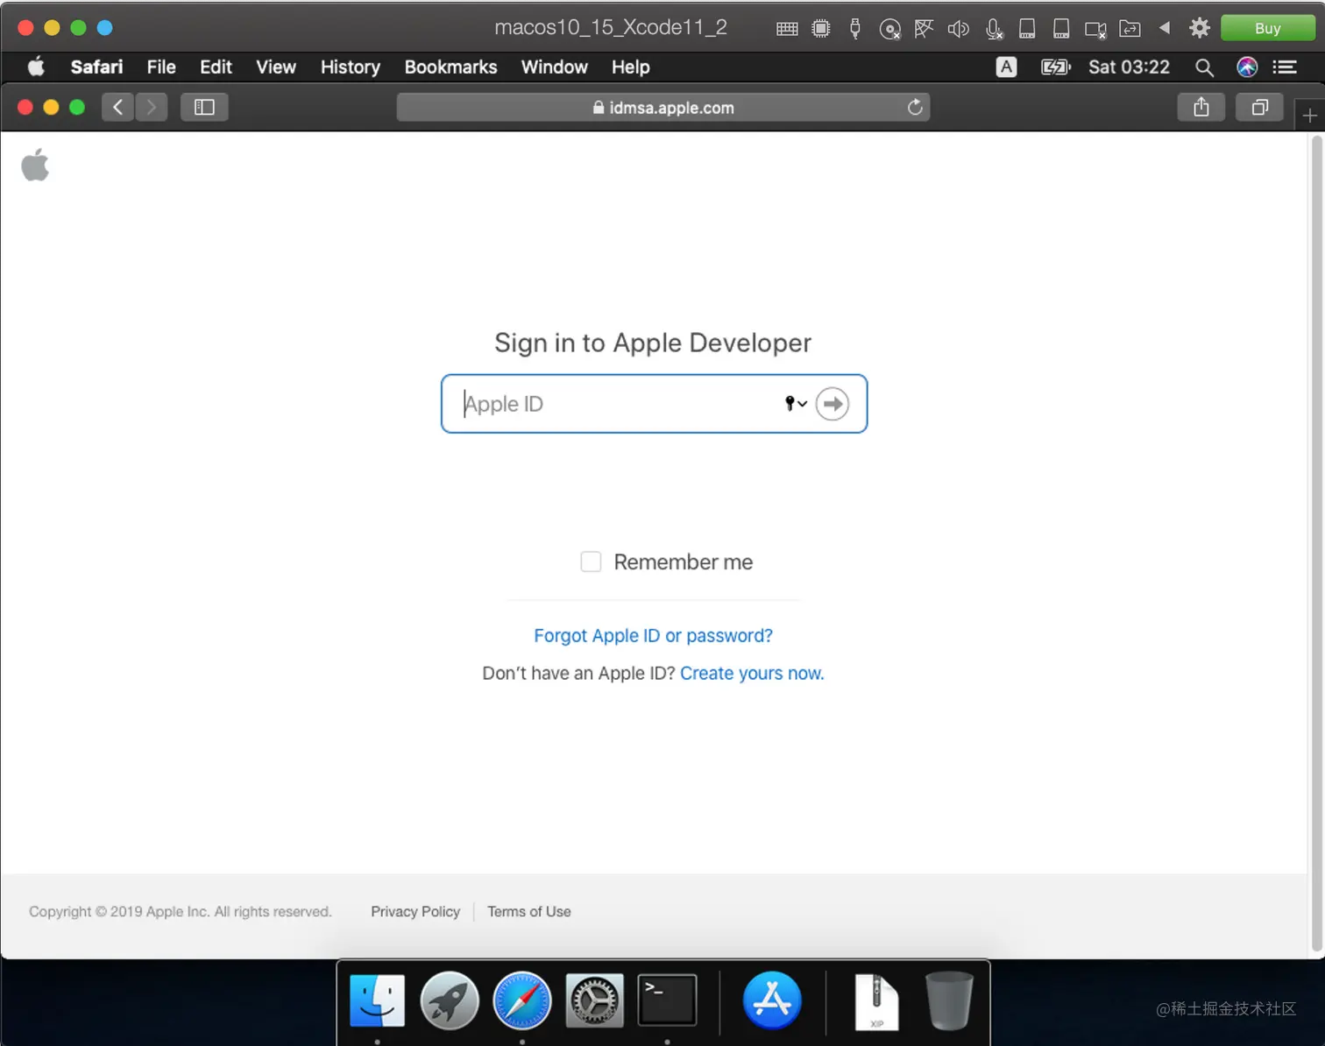Click the XIP archive file in the Dock

(876, 1001)
